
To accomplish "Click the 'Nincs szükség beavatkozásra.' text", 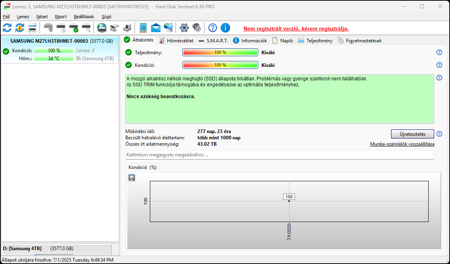I will (161, 97).
